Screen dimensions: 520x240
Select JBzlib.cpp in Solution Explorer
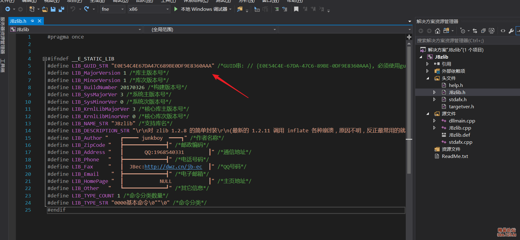pyautogui.click(x=460, y=128)
